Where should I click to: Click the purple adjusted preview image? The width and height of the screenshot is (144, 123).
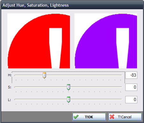(106, 41)
